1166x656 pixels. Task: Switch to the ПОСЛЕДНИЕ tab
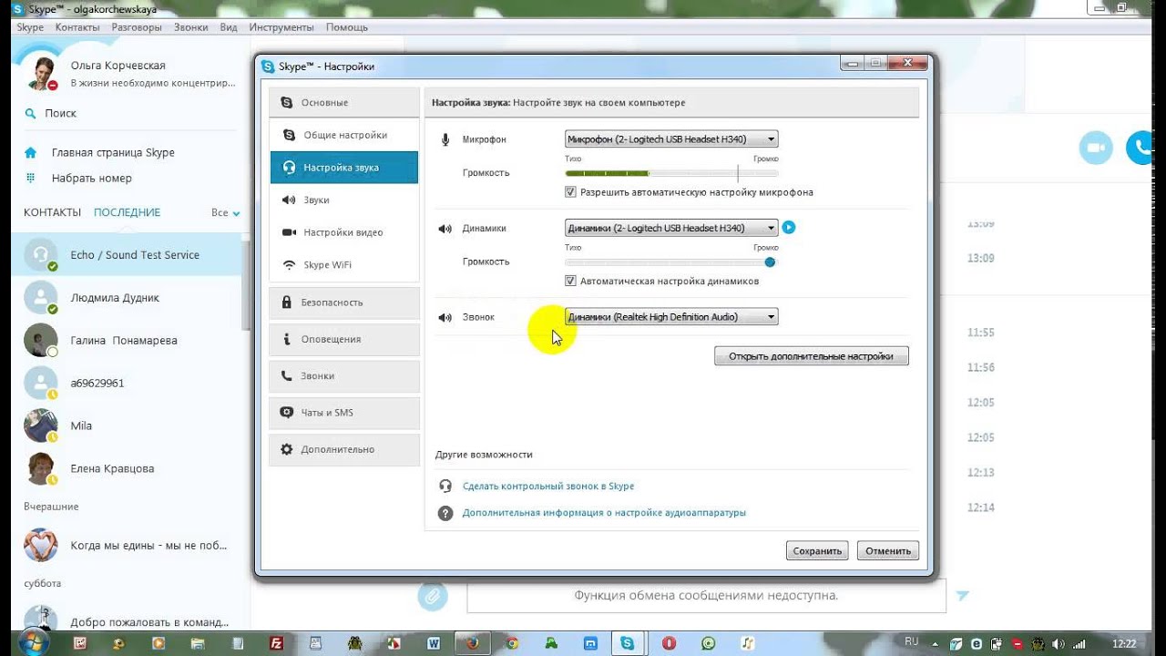(x=127, y=212)
